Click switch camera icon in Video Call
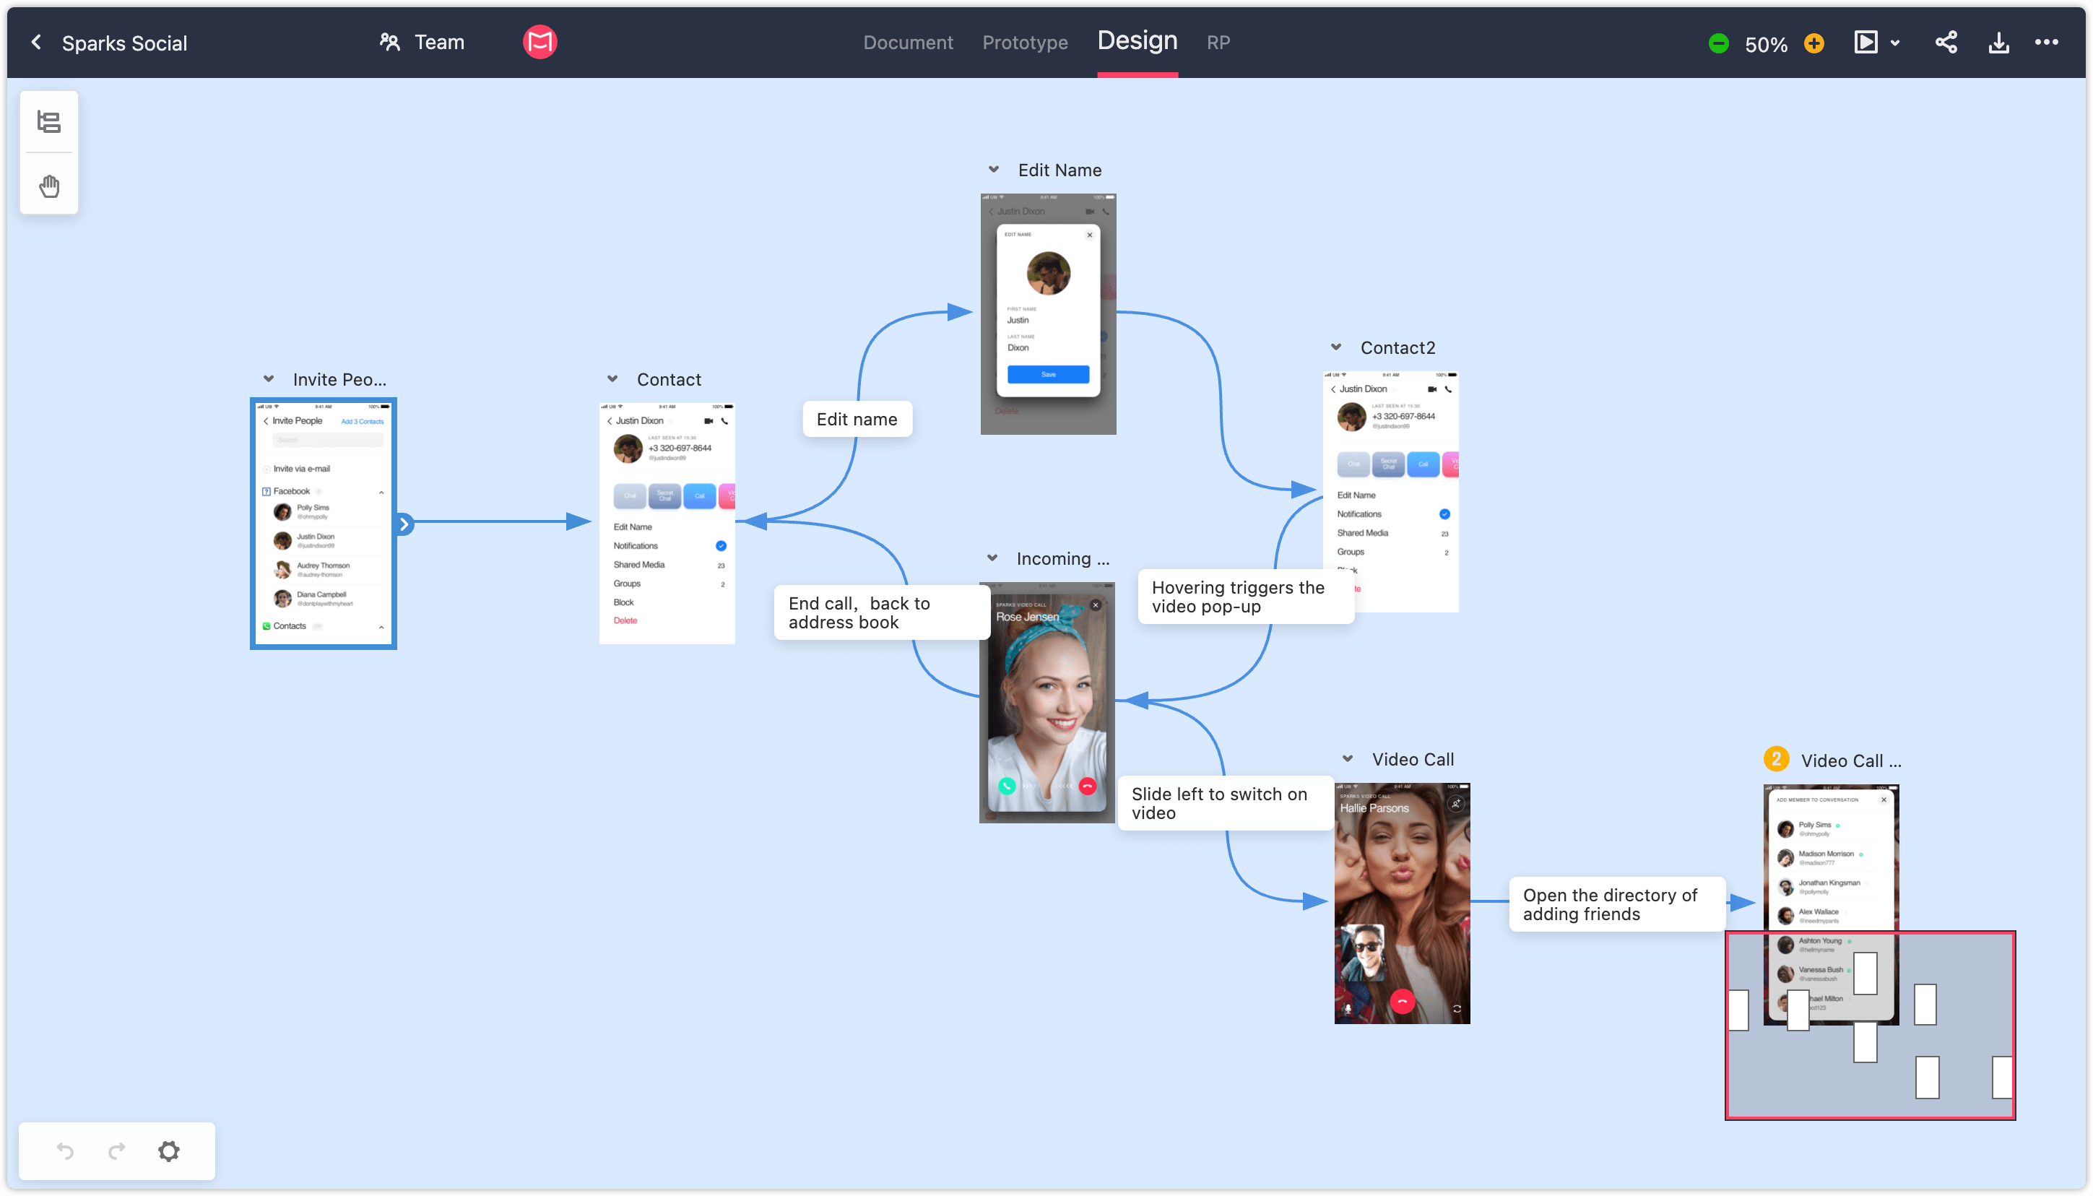Viewport: 2093px width, 1196px height. click(1457, 1010)
